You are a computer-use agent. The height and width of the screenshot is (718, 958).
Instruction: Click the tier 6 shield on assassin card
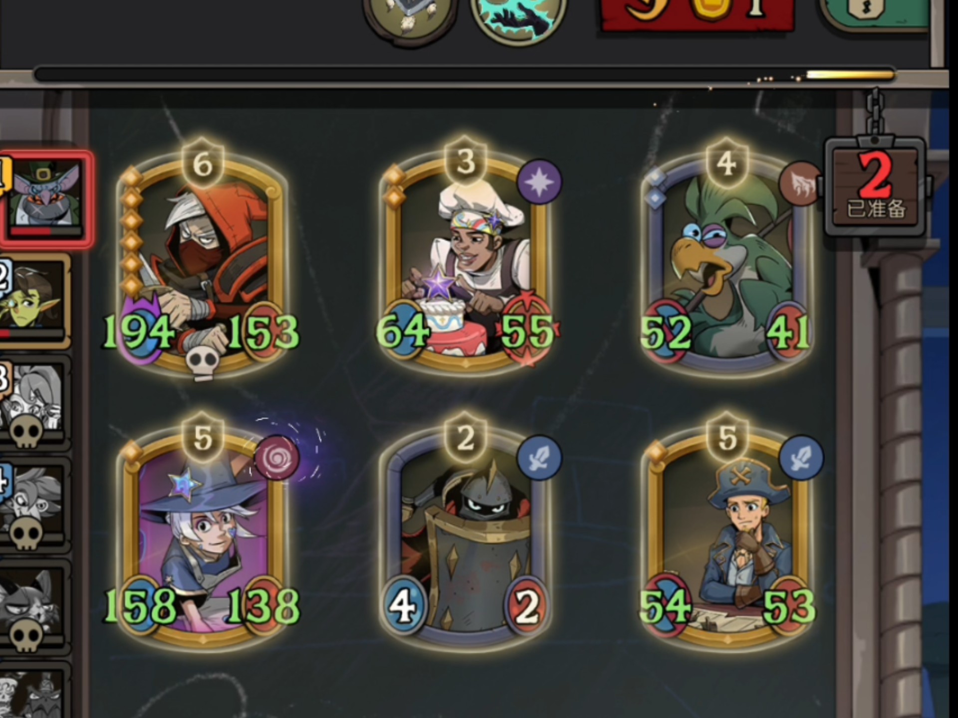[x=203, y=163]
